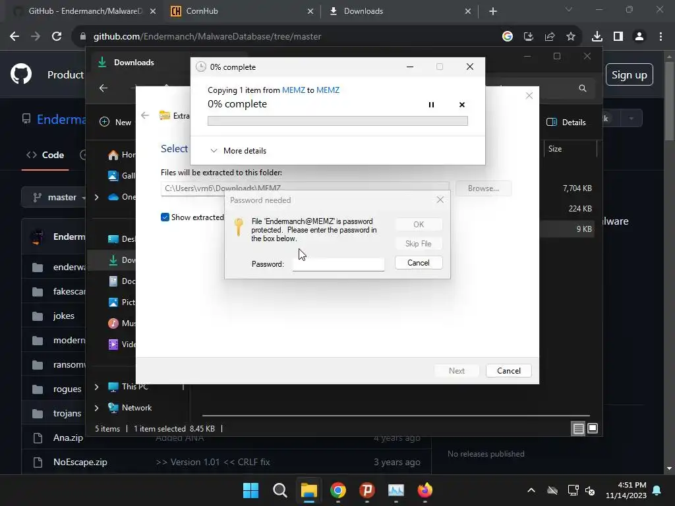Switch explorer to large thumbnails view
This screenshot has width=675, height=506.
pos(593,428)
